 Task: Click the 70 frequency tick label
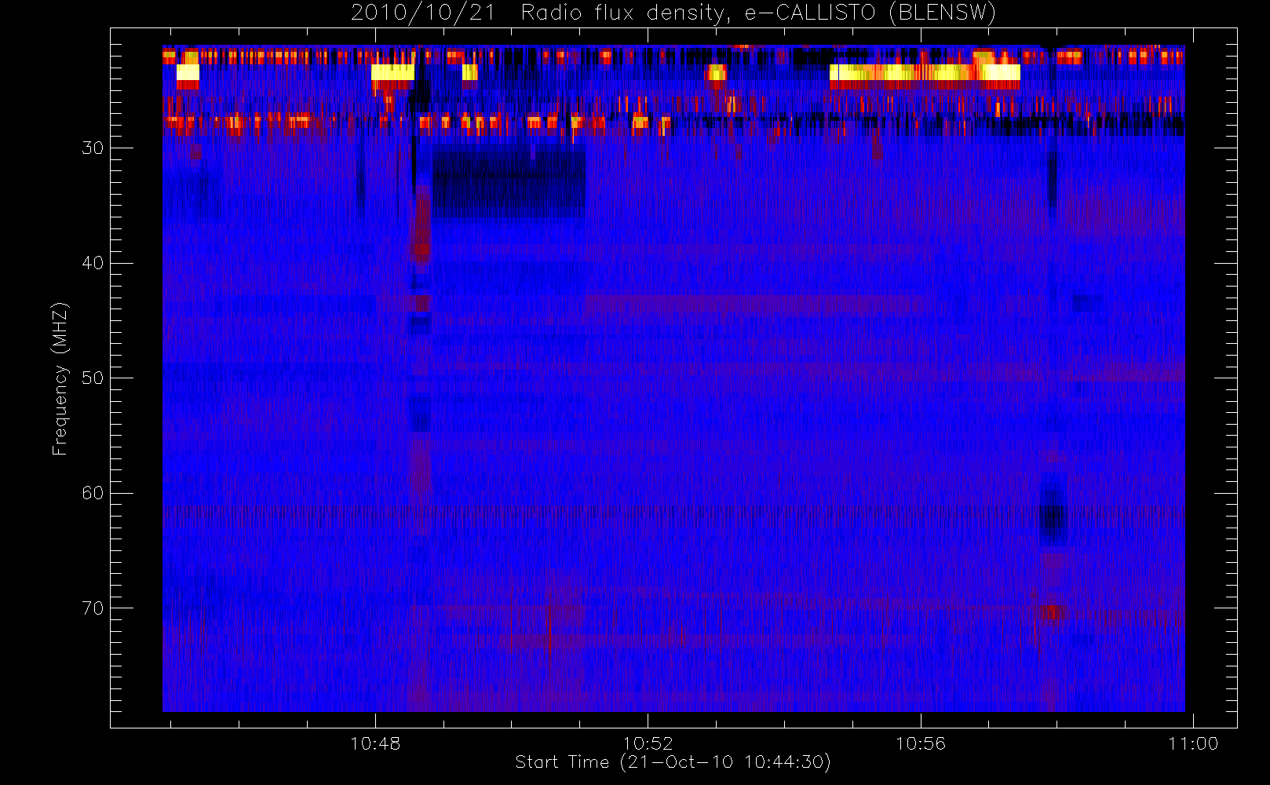pyautogui.click(x=93, y=608)
